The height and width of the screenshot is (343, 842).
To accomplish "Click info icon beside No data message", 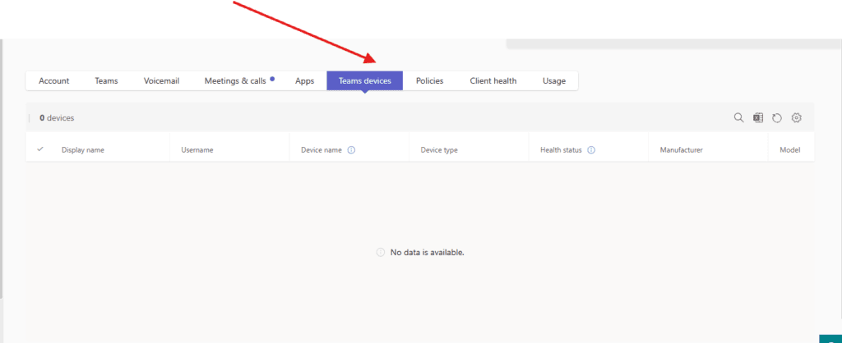I will (x=380, y=253).
